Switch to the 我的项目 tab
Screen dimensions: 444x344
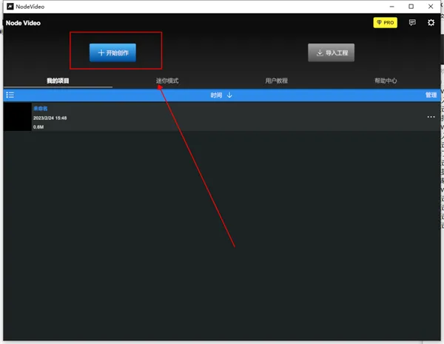click(58, 81)
